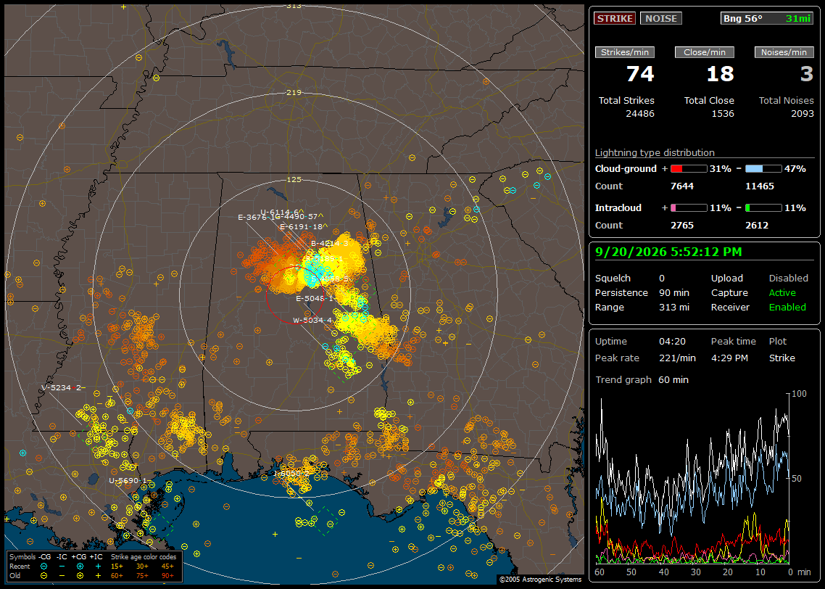Click the negative intracloud green percentage bar
Image resolution: width=825 pixels, height=589 pixels.
(x=763, y=208)
